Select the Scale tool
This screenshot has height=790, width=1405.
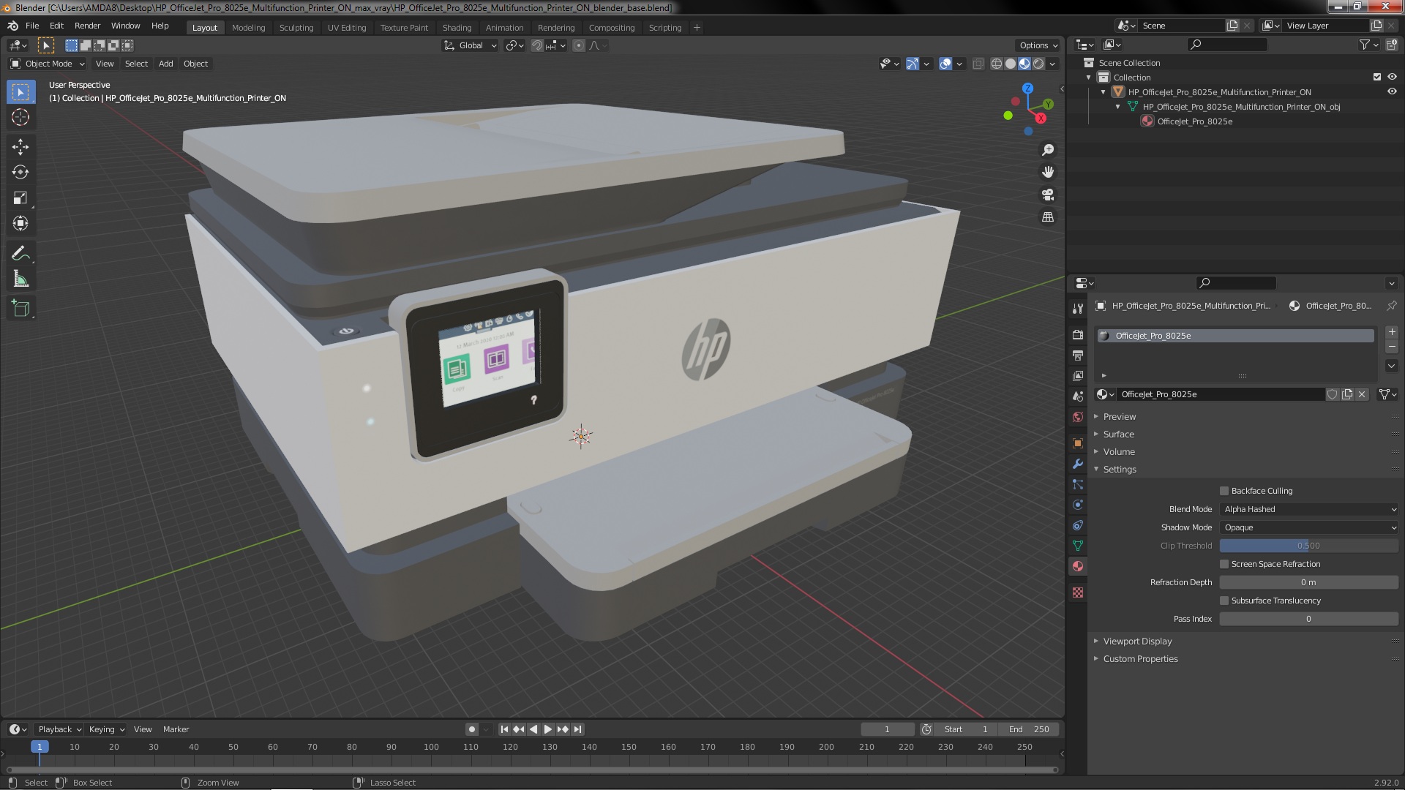20,198
